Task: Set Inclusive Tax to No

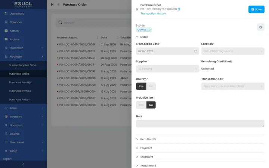Action: pos(151,105)
